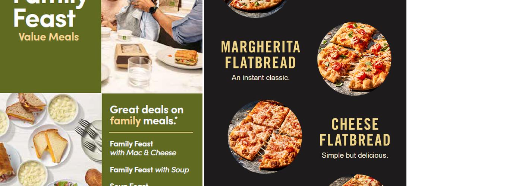522x186 pixels.
Task: Open the Cheese Flatbread heading
Action: pyautogui.click(x=355, y=132)
